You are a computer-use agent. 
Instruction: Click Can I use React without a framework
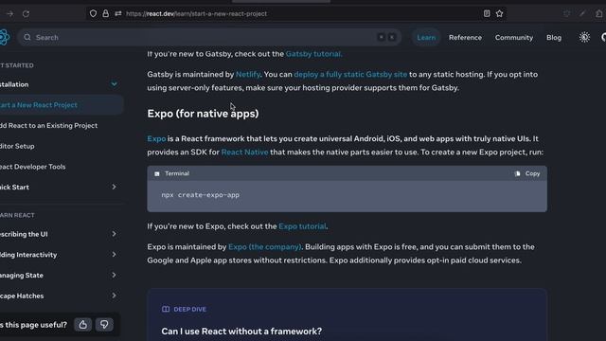pos(241,332)
